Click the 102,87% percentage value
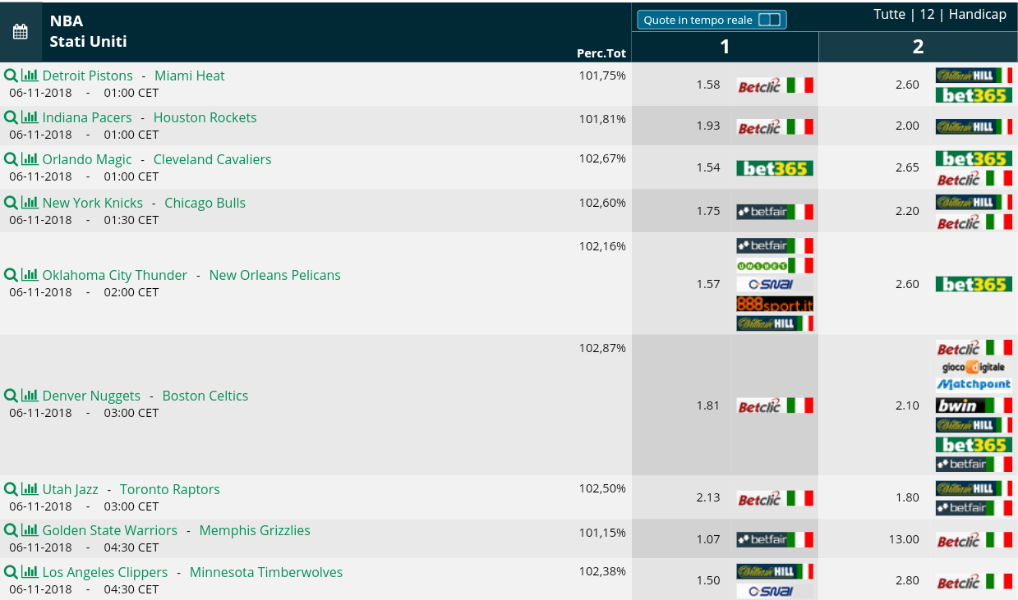 602,348
